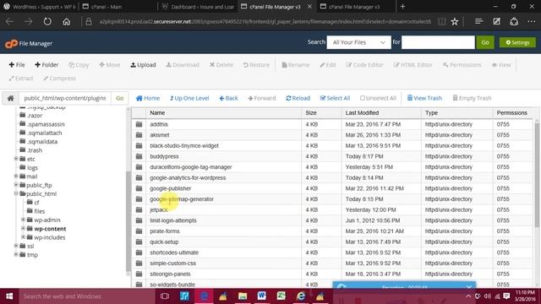Screen dimensions: 541x304
Task: Go Up One Level
Action: point(189,98)
